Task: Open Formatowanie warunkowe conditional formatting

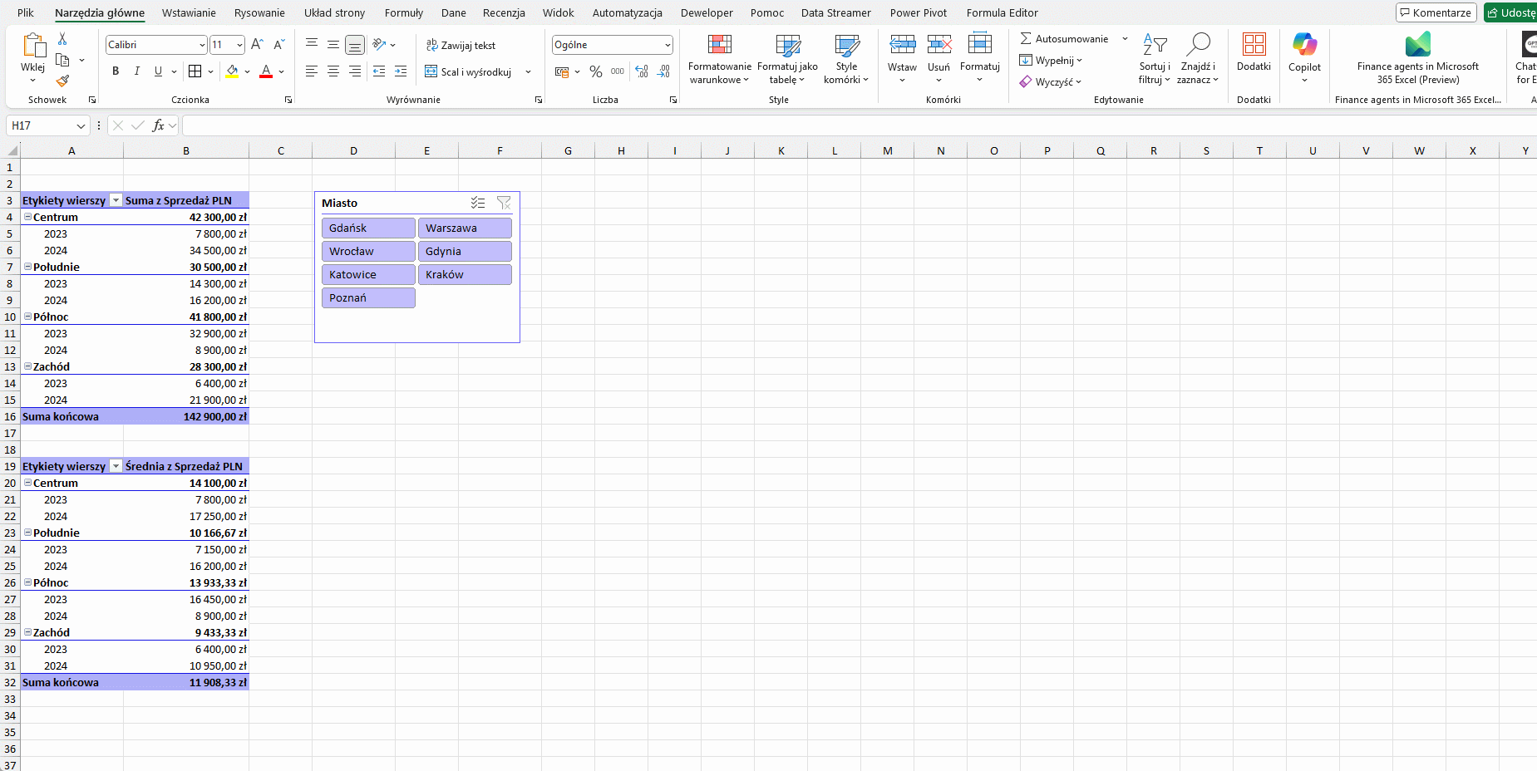Action: (x=719, y=59)
